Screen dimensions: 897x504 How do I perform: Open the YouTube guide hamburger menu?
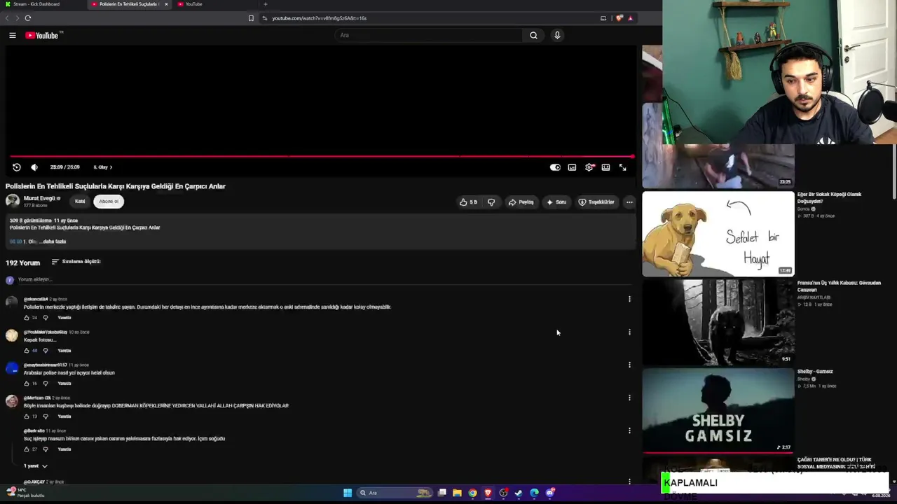click(x=13, y=35)
